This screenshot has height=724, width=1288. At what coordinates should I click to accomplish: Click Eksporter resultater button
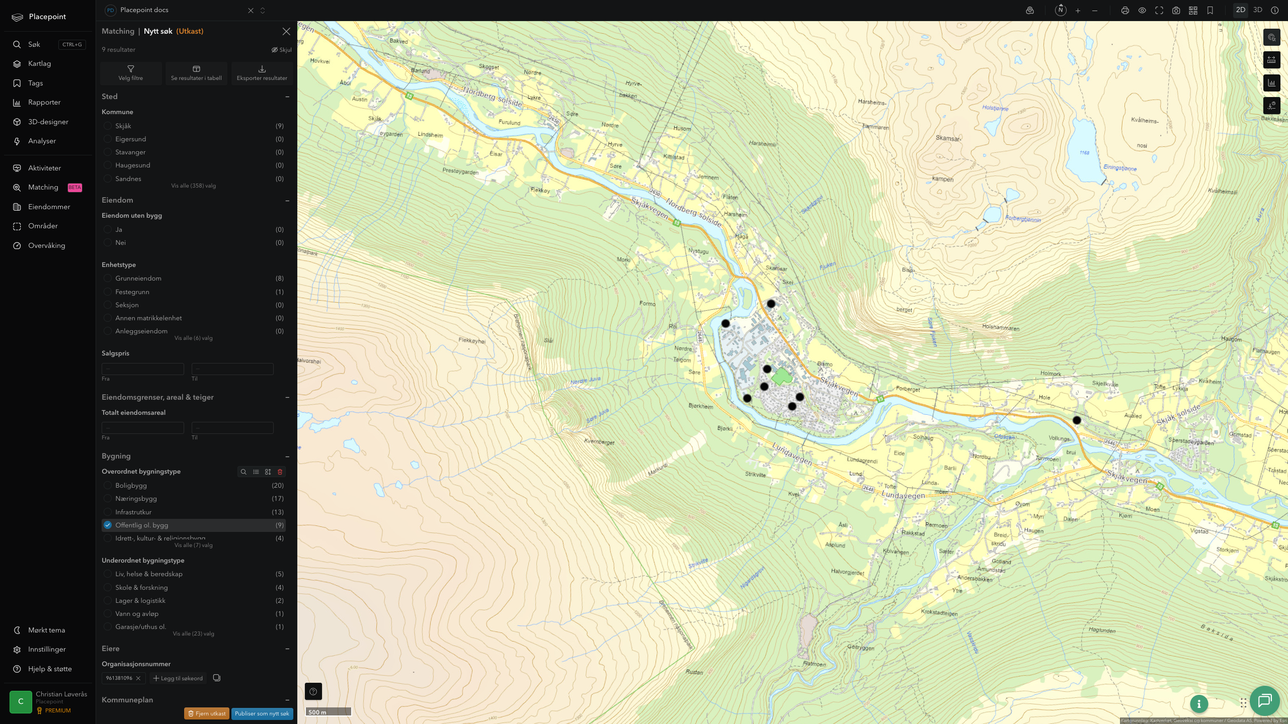pos(262,73)
